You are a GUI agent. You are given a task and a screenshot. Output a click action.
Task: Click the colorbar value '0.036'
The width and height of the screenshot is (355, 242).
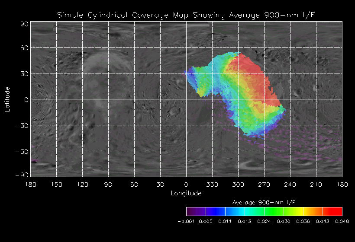point(303,221)
